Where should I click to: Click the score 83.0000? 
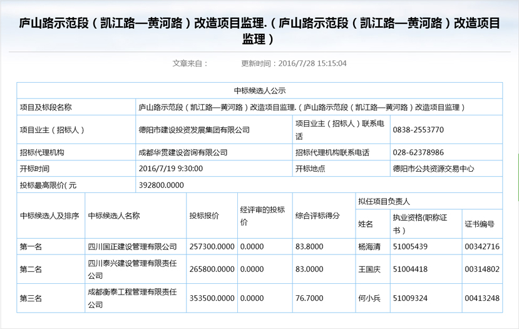tap(309, 269)
